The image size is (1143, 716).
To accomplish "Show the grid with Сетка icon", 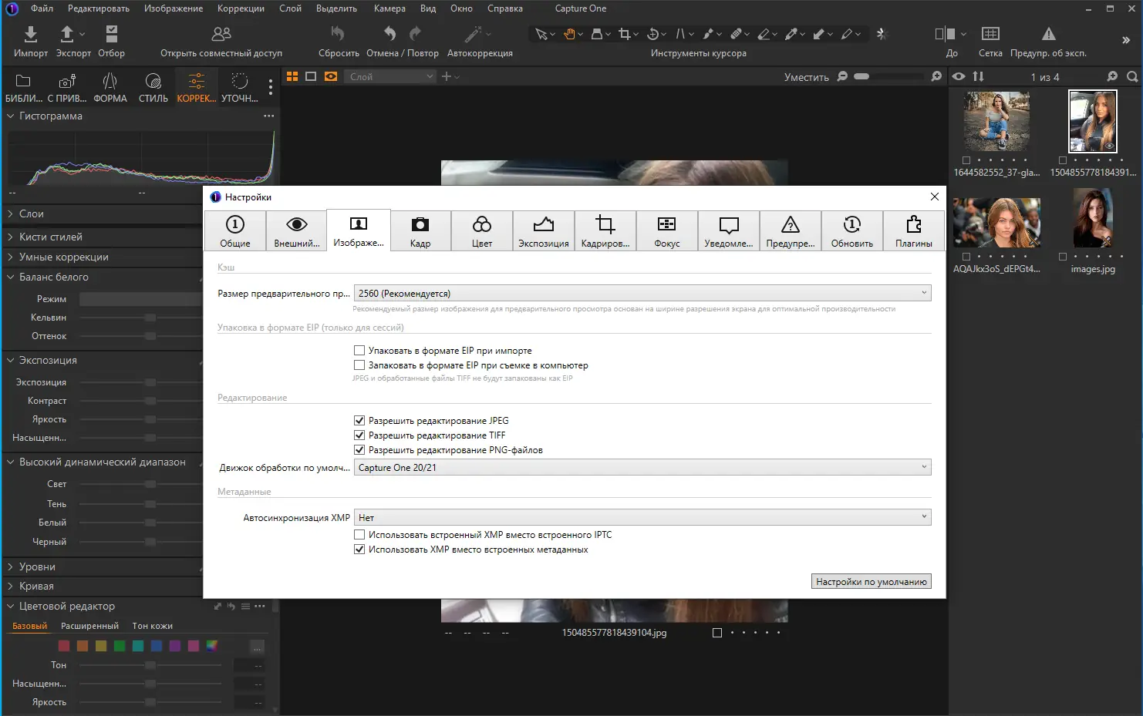I will point(990,34).
